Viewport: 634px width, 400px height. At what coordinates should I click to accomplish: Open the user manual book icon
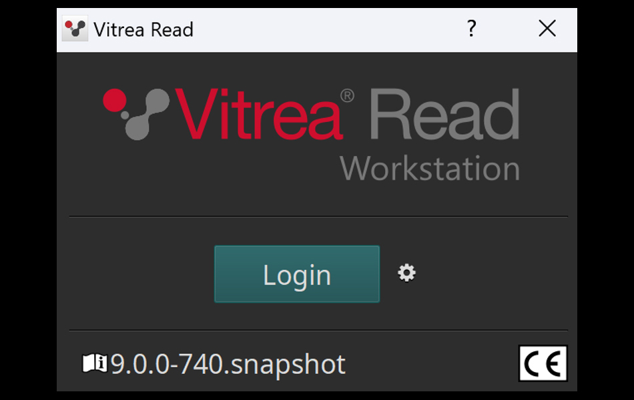coord(95,363)
